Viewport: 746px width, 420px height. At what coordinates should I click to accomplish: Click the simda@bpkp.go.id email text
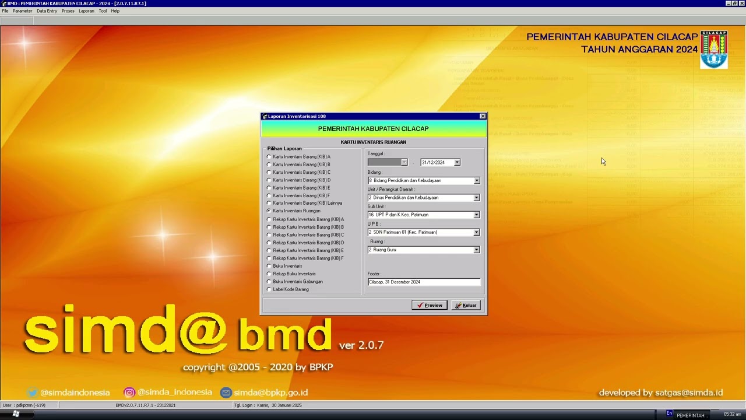(270, 393)
